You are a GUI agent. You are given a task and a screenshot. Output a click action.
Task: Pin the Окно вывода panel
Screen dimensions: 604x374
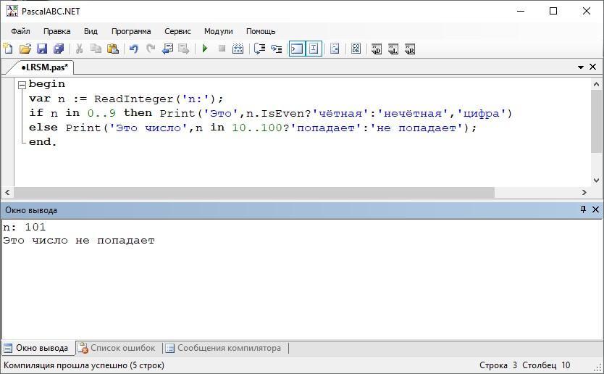(x=583, y=209)
